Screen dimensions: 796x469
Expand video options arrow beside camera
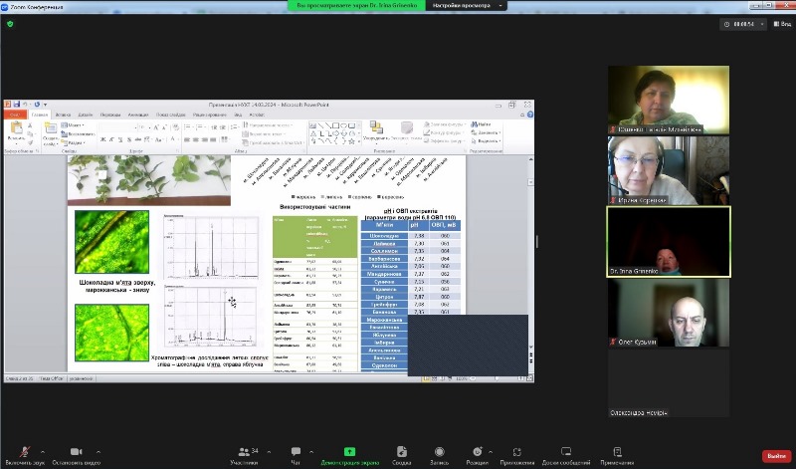[x=102, y=450]
